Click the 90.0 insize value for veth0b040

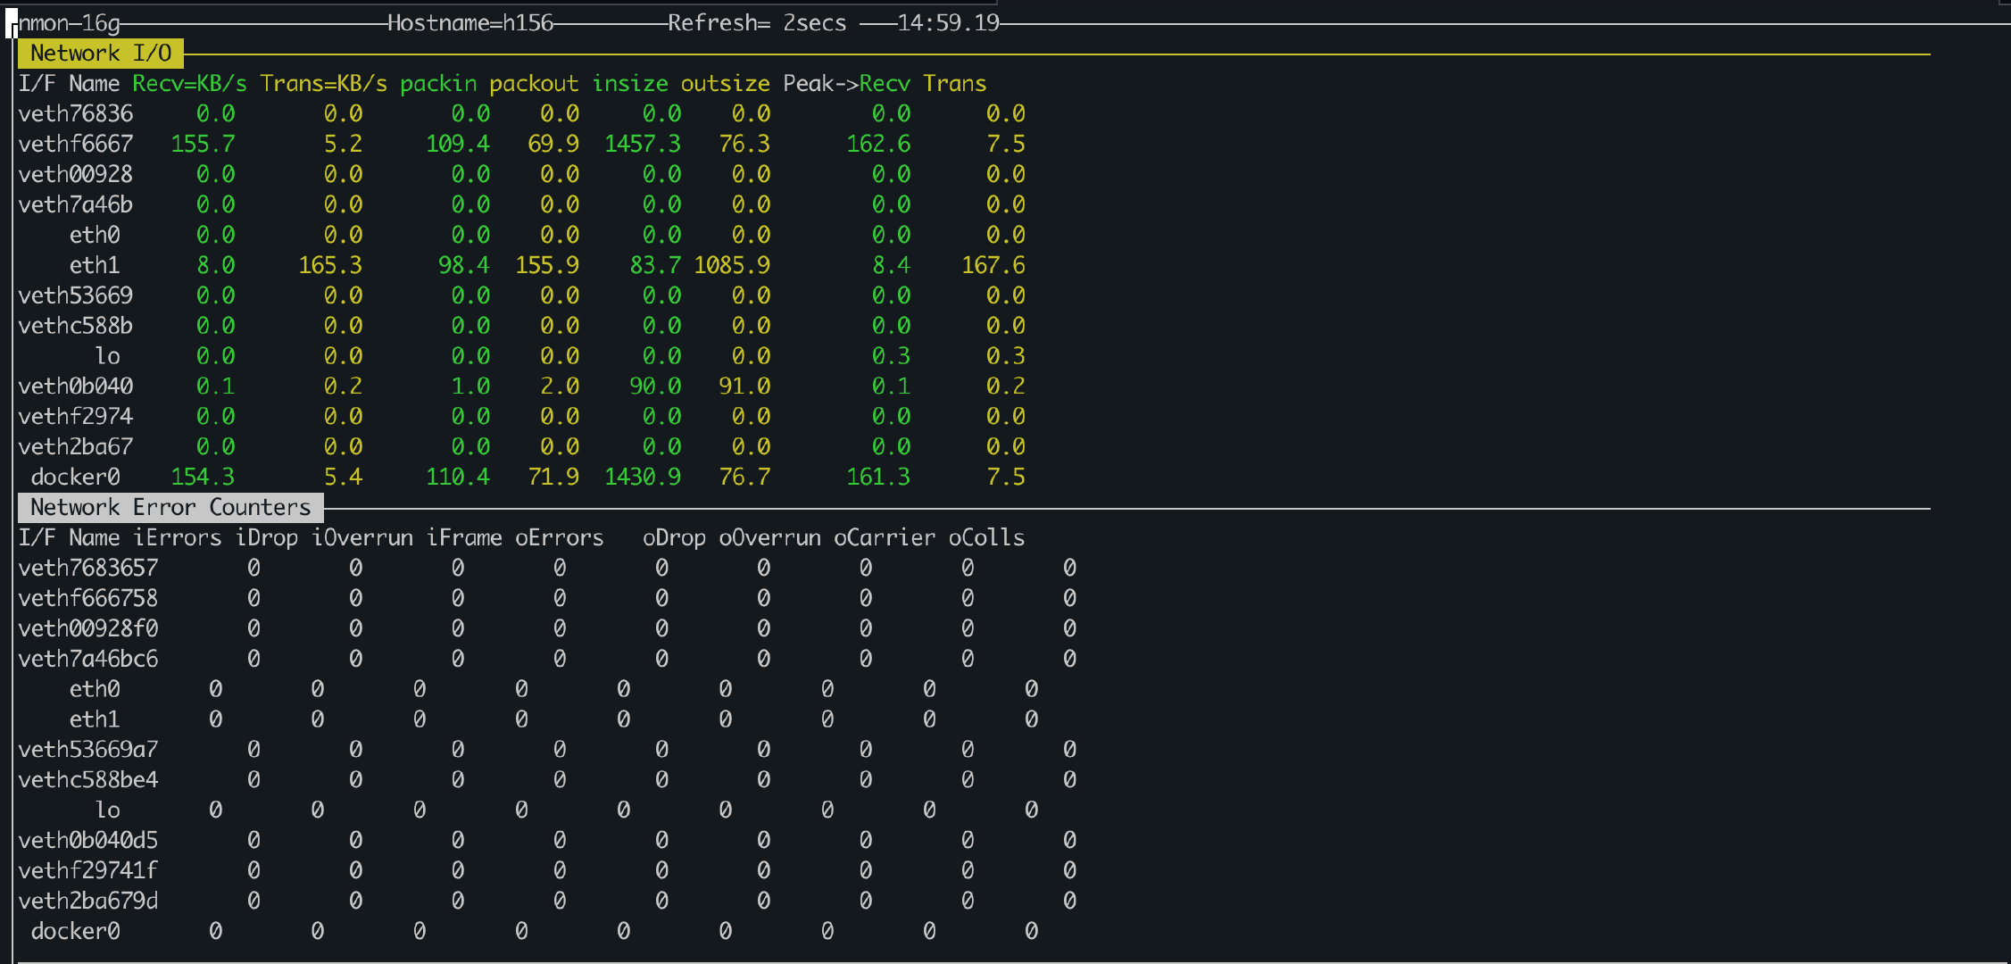(655, 386)
